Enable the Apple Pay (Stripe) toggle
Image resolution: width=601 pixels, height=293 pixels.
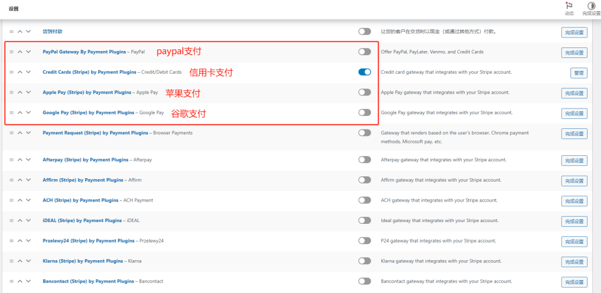tap(364, 92)
